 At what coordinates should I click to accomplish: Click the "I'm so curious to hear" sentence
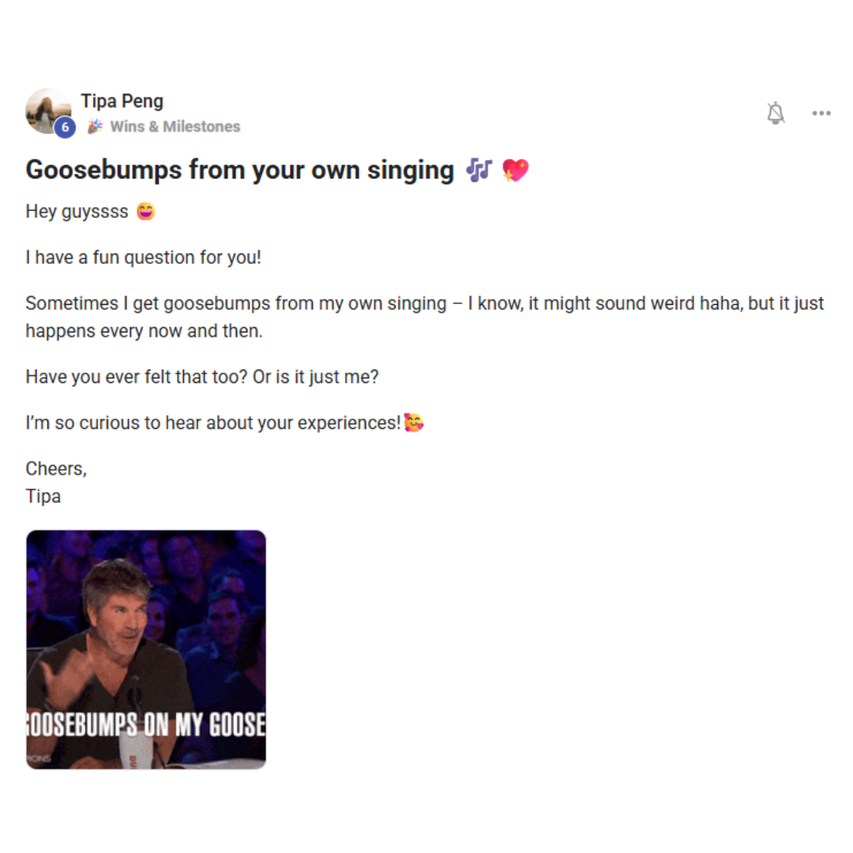[x=213, y=423]
